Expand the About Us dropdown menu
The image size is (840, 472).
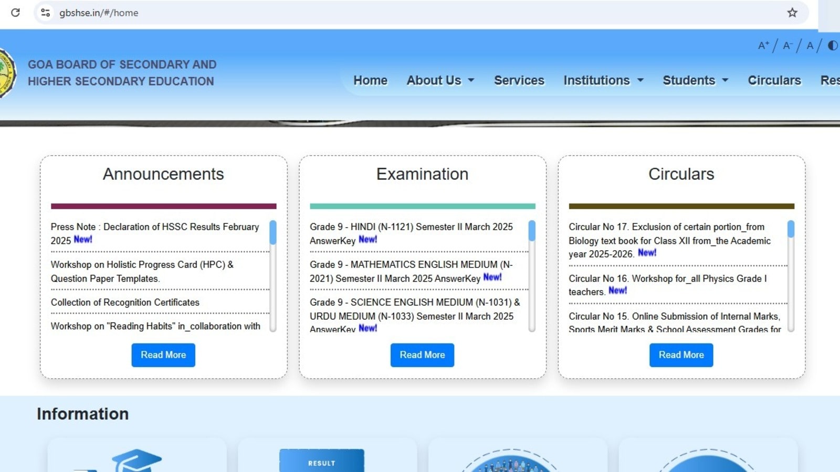coord(440,80)
